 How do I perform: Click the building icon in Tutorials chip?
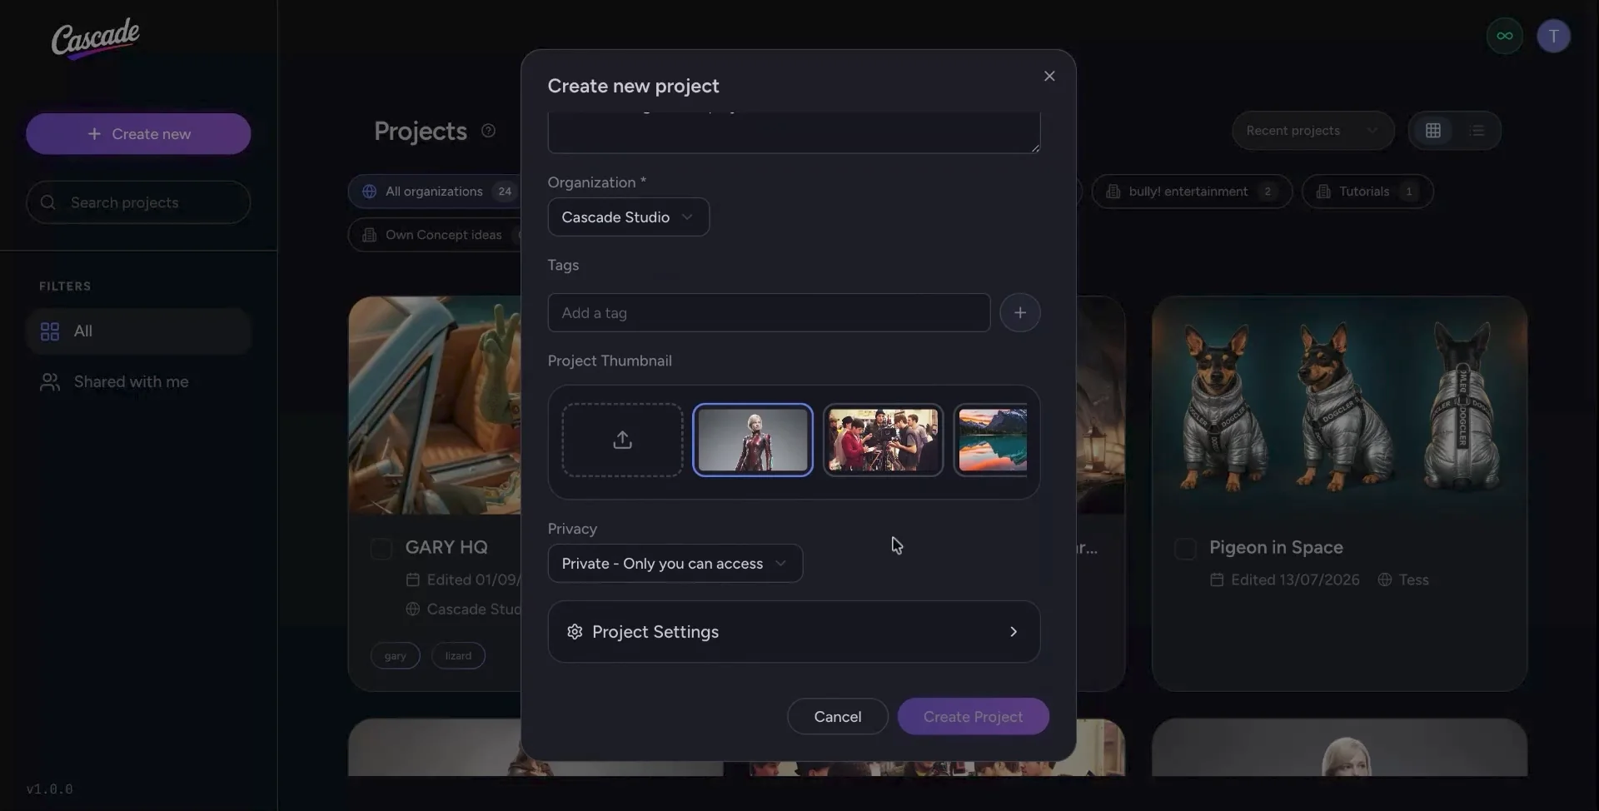pos(1323,192)
